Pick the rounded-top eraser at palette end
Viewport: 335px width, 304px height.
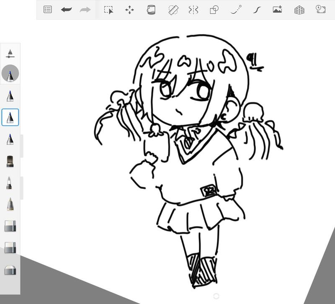pyautogui.click(x=10, y=270)
